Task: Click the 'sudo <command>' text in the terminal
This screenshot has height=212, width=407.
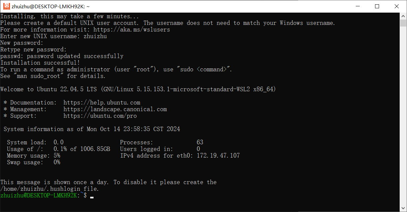Action: [204, 69]
